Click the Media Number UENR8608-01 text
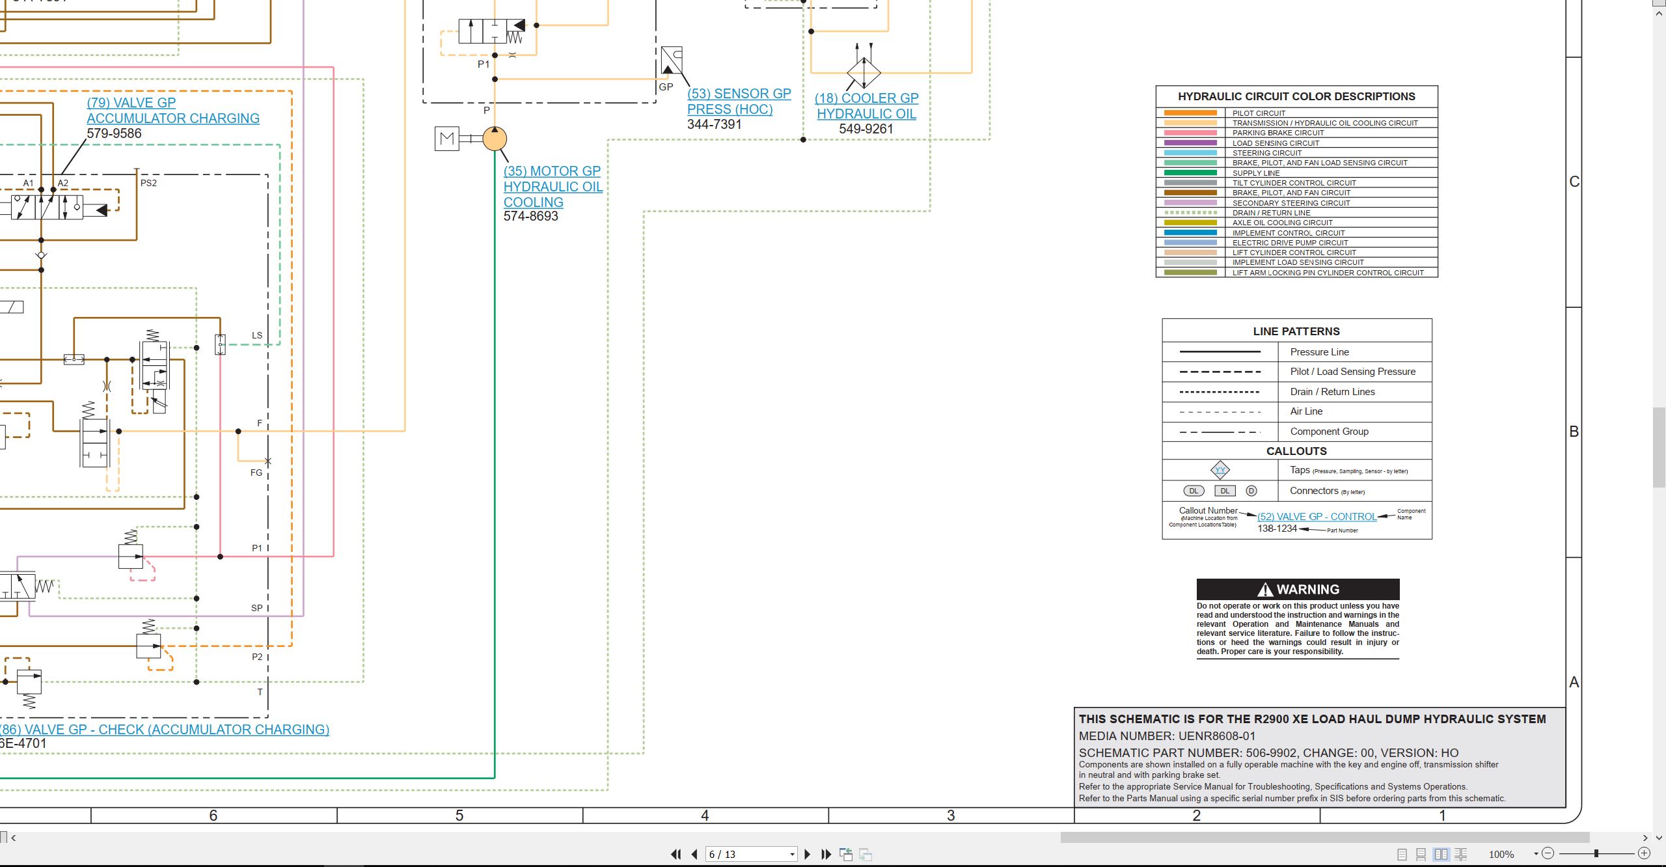The image size is (1666, 867). [x=1167, y=736]
